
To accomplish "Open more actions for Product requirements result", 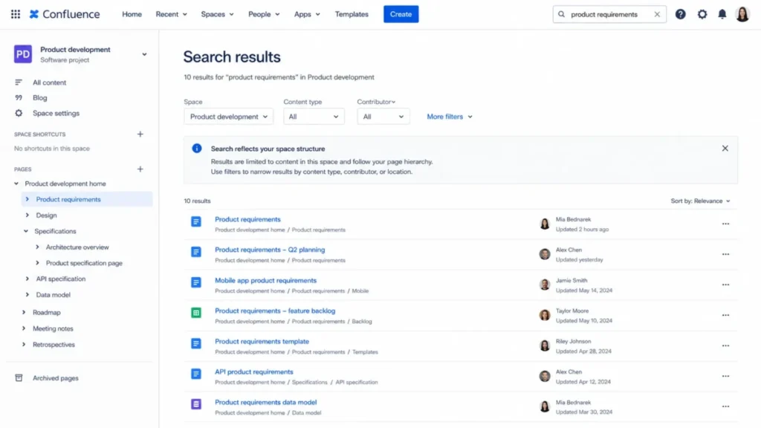I will tap(725, 224).
